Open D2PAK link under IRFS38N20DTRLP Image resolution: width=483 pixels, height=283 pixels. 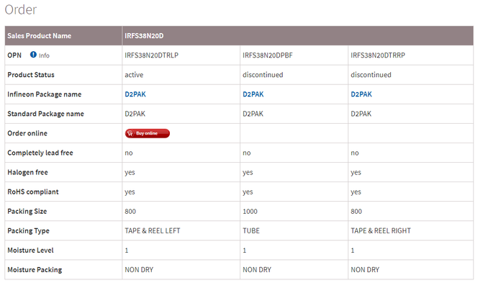(135, 94)
